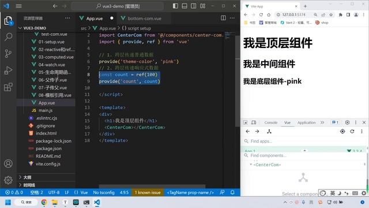Split the editor to the right

pos(223,18)
